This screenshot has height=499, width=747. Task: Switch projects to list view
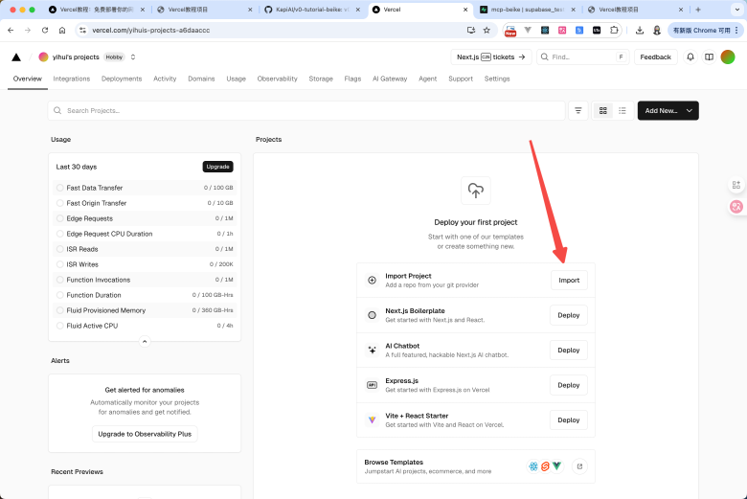click(x=622, y=110)
